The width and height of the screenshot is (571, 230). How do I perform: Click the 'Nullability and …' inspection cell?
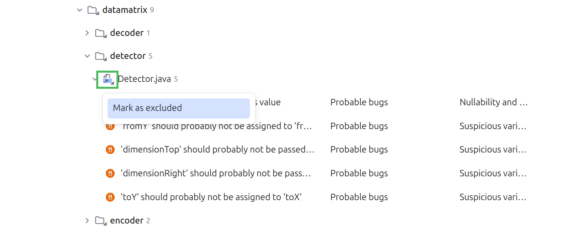point(493,102)
